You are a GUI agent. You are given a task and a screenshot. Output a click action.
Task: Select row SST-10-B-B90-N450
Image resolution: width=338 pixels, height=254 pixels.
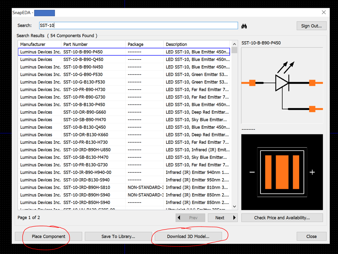coord(124,67)
